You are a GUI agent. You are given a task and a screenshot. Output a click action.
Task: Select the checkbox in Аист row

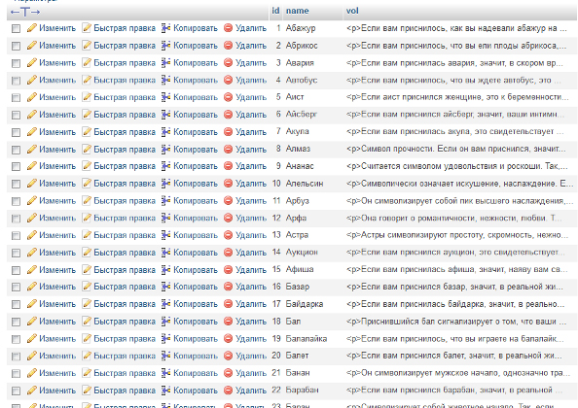[x=16, y=98]
